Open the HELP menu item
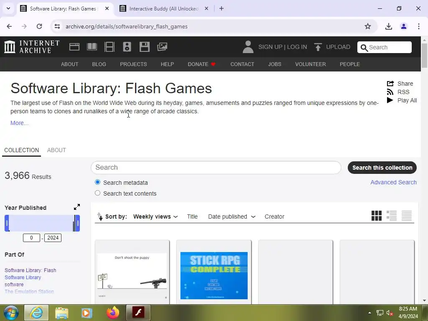The width and height of the screenshot is (428, 321). pyautogui.click(x=167, y=64)
